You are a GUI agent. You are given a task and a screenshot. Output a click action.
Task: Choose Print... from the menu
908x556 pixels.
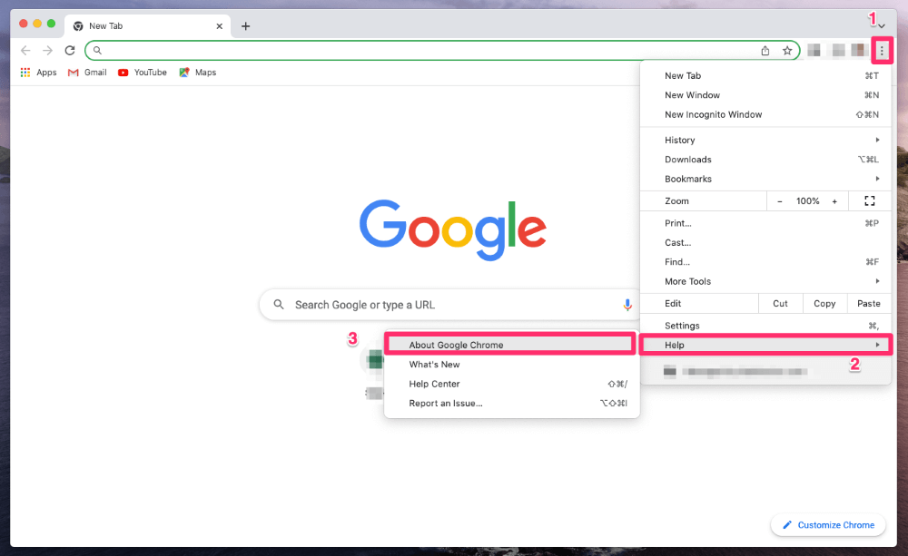(765, 223)
